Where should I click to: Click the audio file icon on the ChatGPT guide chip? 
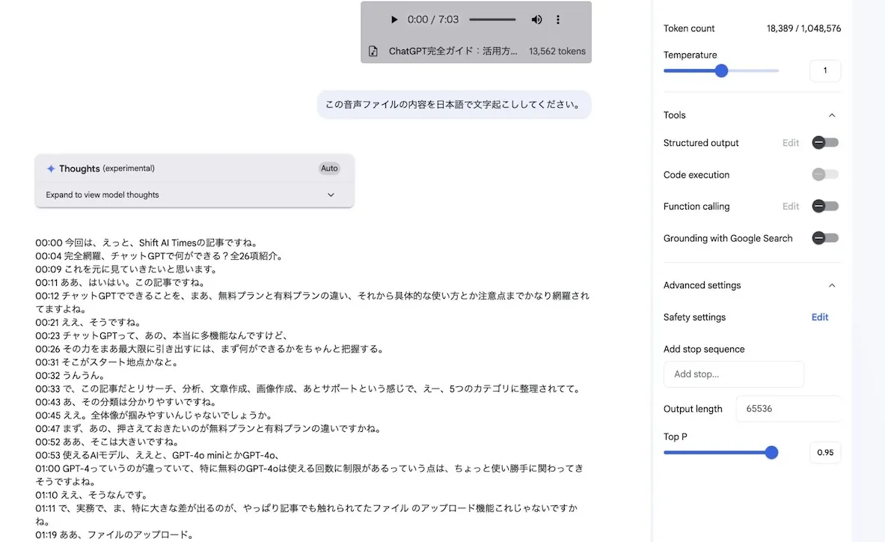pos(373,51)
